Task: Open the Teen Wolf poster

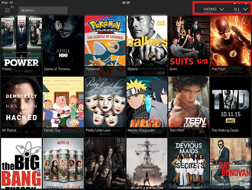Action: tap(189, 107)
